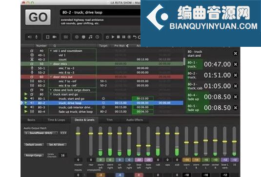The image size is (261, 177).
Task: Dismiss the '80 - truck start and' active cue
Action: coord(235,54)
